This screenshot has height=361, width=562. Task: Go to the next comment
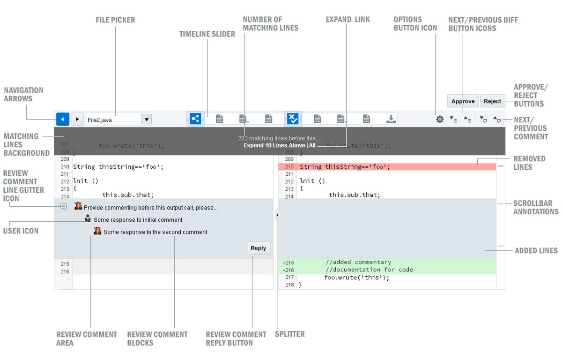[x=483, y=119]
